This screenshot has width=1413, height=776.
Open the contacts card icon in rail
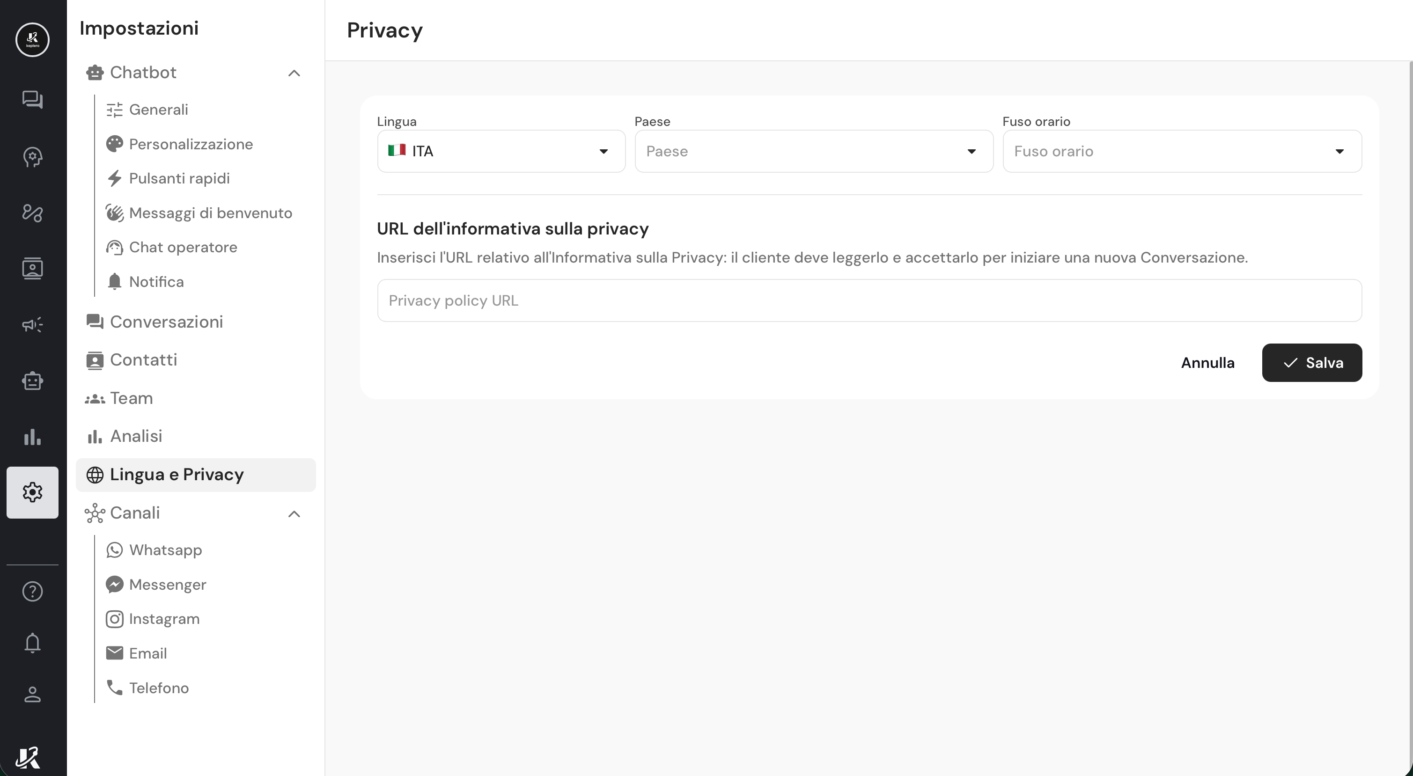pyautogui.click(x=32, y=268)
